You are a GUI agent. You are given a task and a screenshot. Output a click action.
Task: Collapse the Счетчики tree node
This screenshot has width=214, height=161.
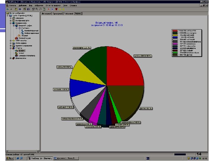pos(17,28)
